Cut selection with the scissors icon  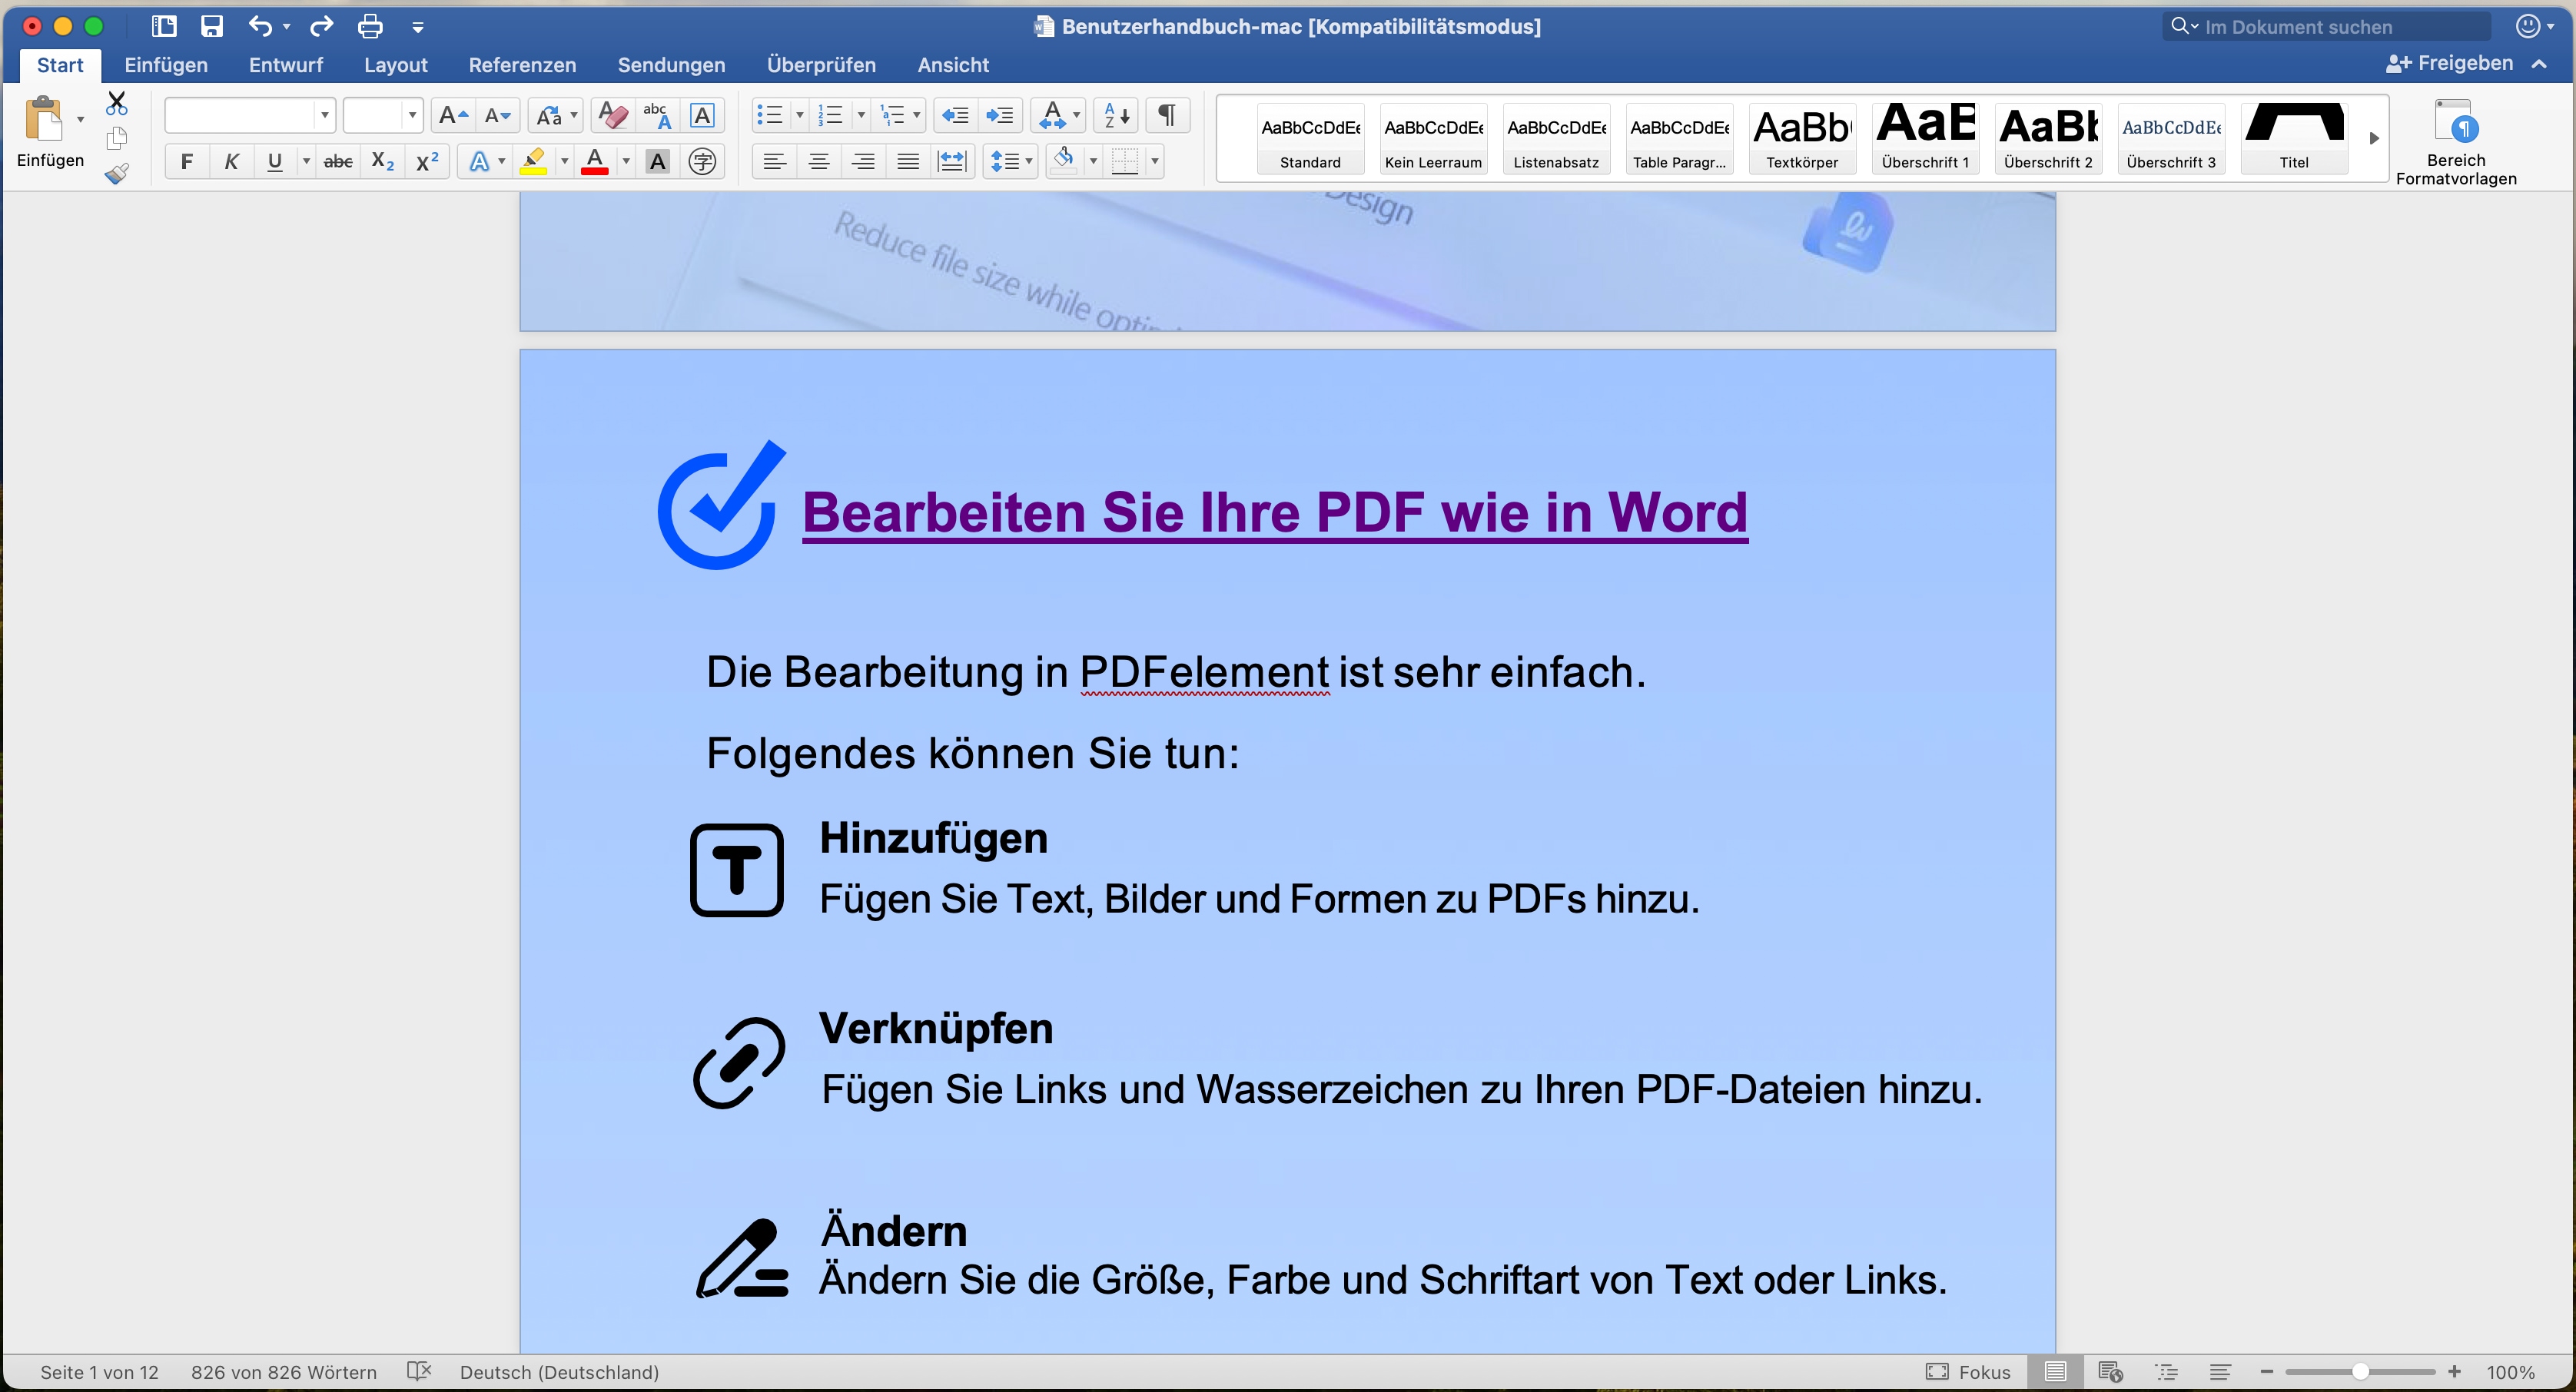tap(117, 103)
